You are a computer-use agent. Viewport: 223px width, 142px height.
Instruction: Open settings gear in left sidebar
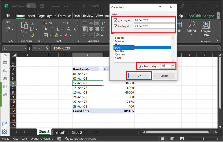tap(5, 131)
